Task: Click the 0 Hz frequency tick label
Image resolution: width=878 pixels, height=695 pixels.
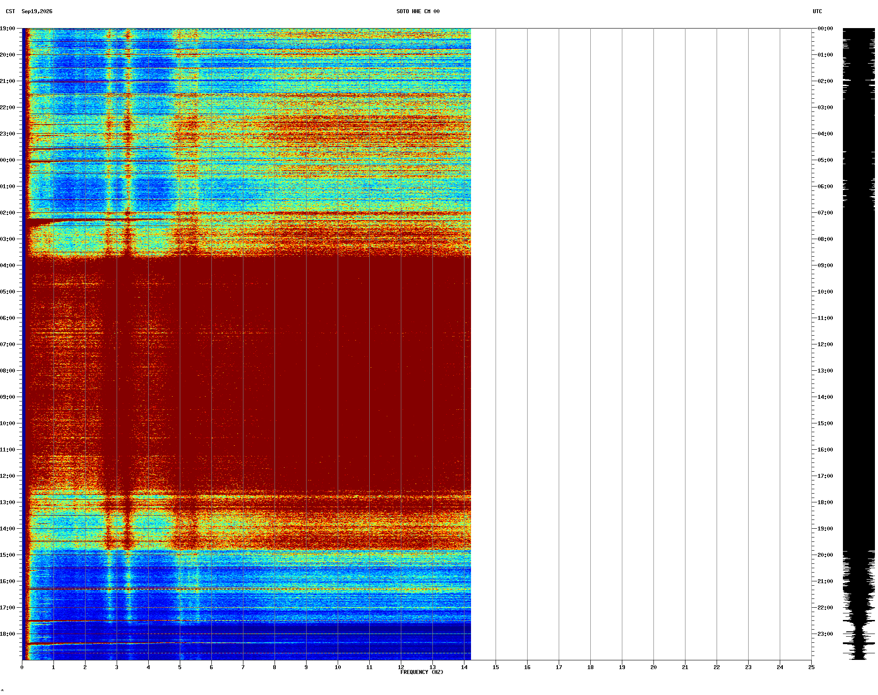Action: [22, 667]
